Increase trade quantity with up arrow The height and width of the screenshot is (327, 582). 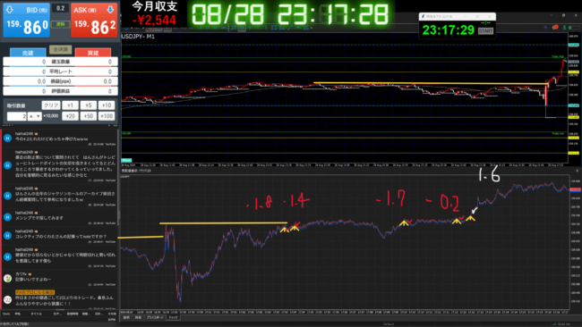point(30,116)
